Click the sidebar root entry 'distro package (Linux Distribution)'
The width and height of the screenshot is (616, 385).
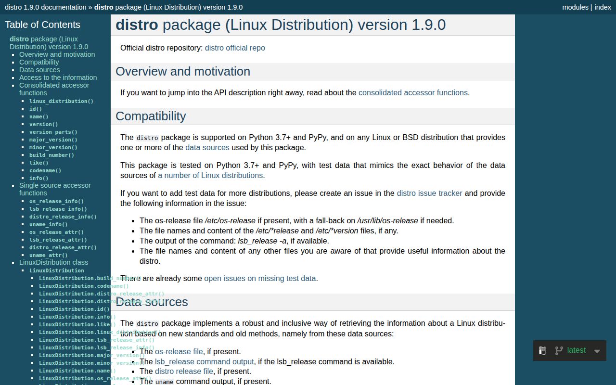[49, 43]
